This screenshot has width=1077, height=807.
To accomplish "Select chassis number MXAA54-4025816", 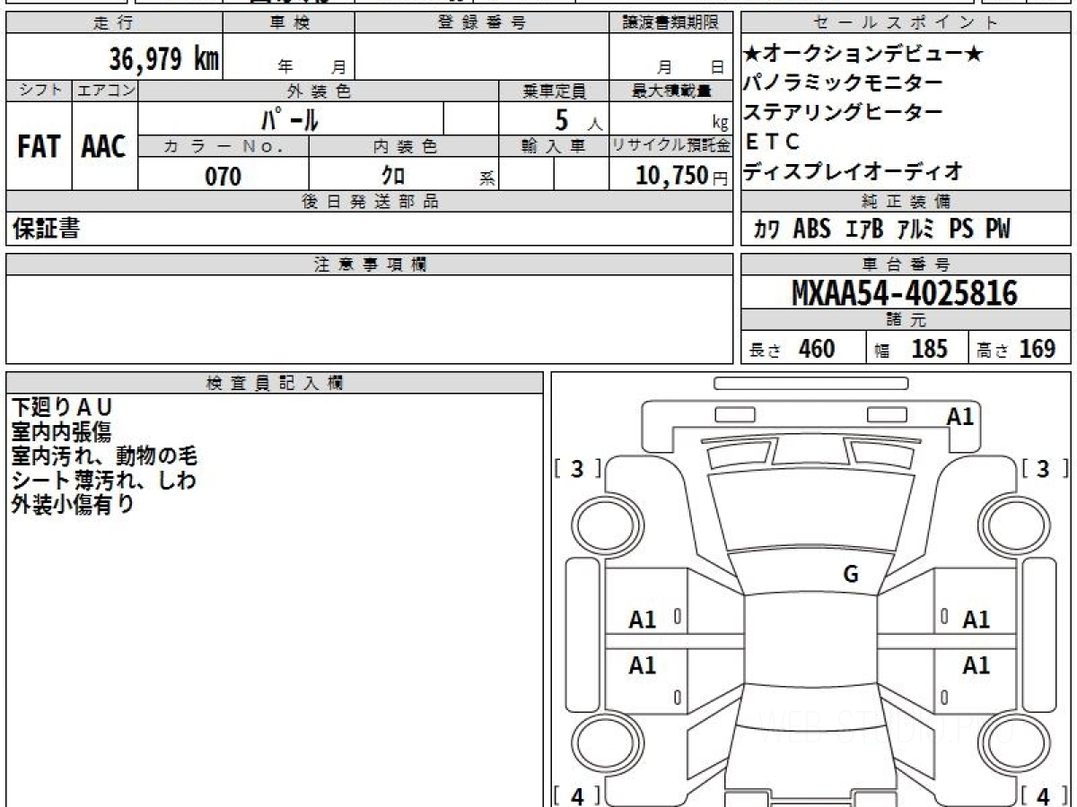I will click(x=905, y=292).
